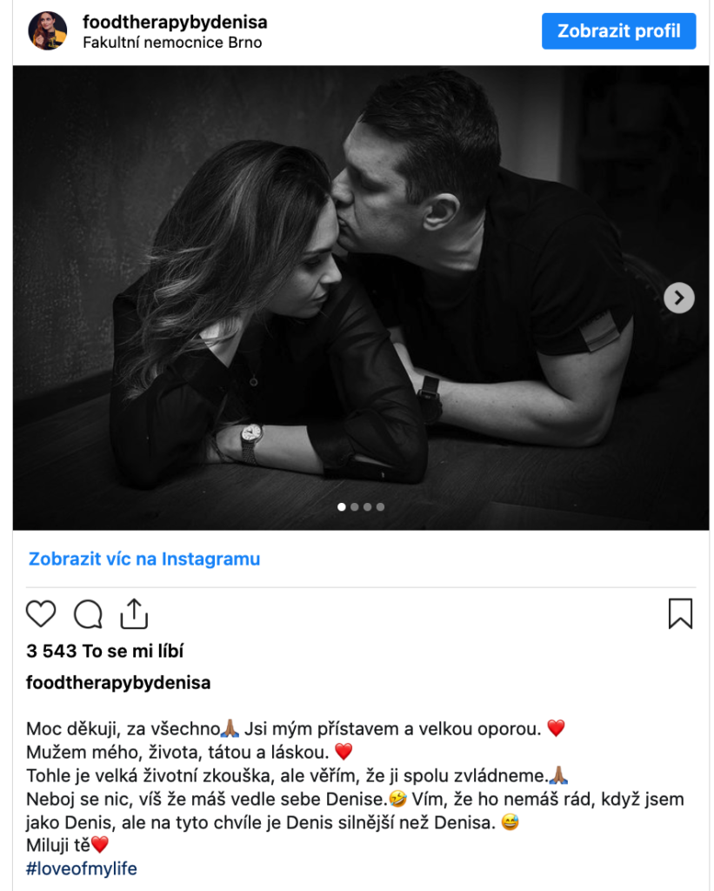Viewport: 714px width, 891px height.
Task: Open the Fakultní nemocnice Brno location
Action: pos(172,43)
